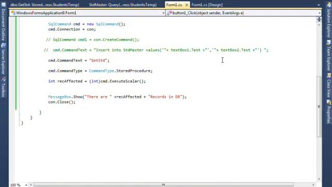Click the vertical scrollbar thumb
The width and height of the screenshot is (332, 187).
tap(319, 106)
